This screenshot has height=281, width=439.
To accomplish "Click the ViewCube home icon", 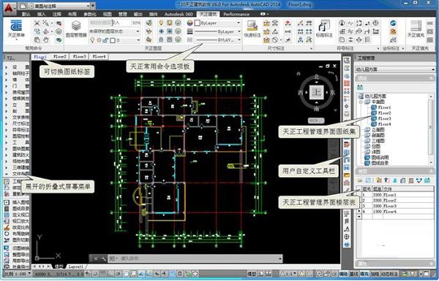I will coord(299,74).
